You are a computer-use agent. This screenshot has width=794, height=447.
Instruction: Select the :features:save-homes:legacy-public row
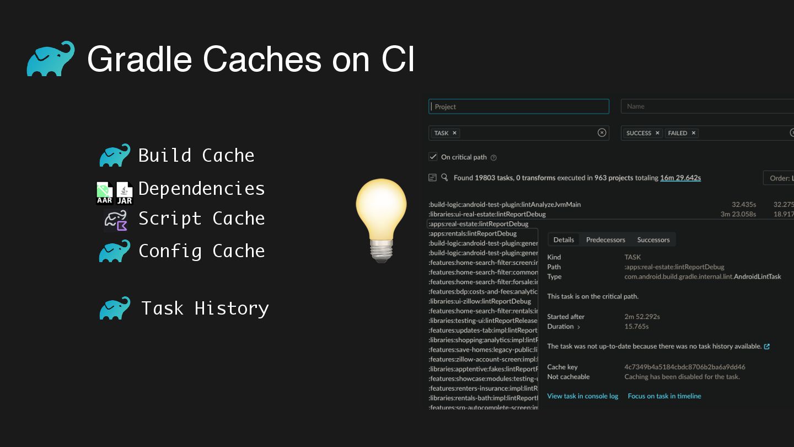(x=483, y=349)
